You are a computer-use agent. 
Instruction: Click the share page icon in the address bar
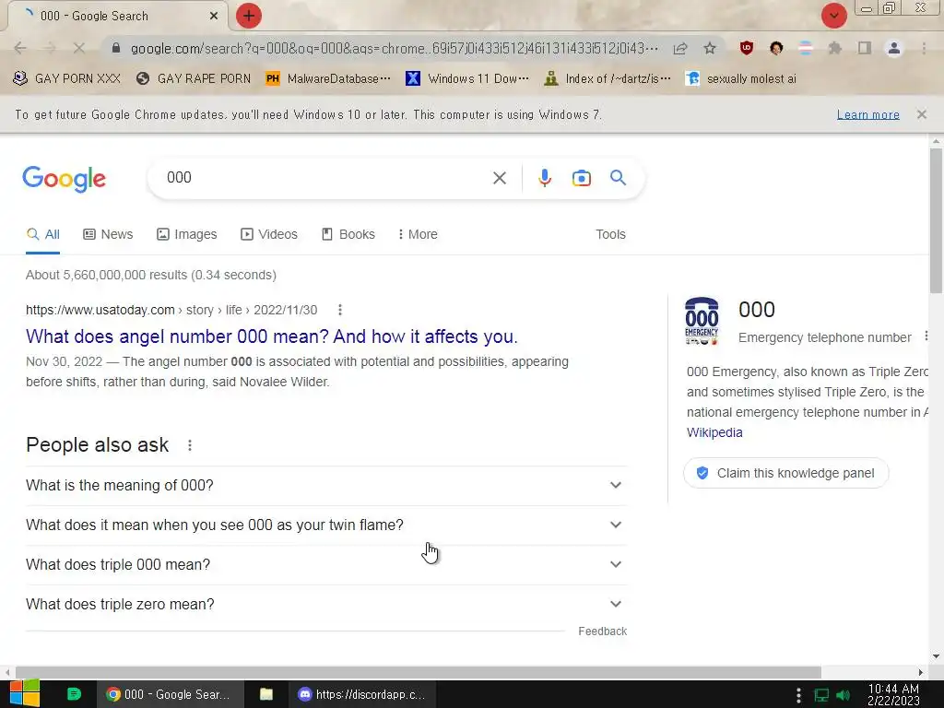[x=680, y=48]
